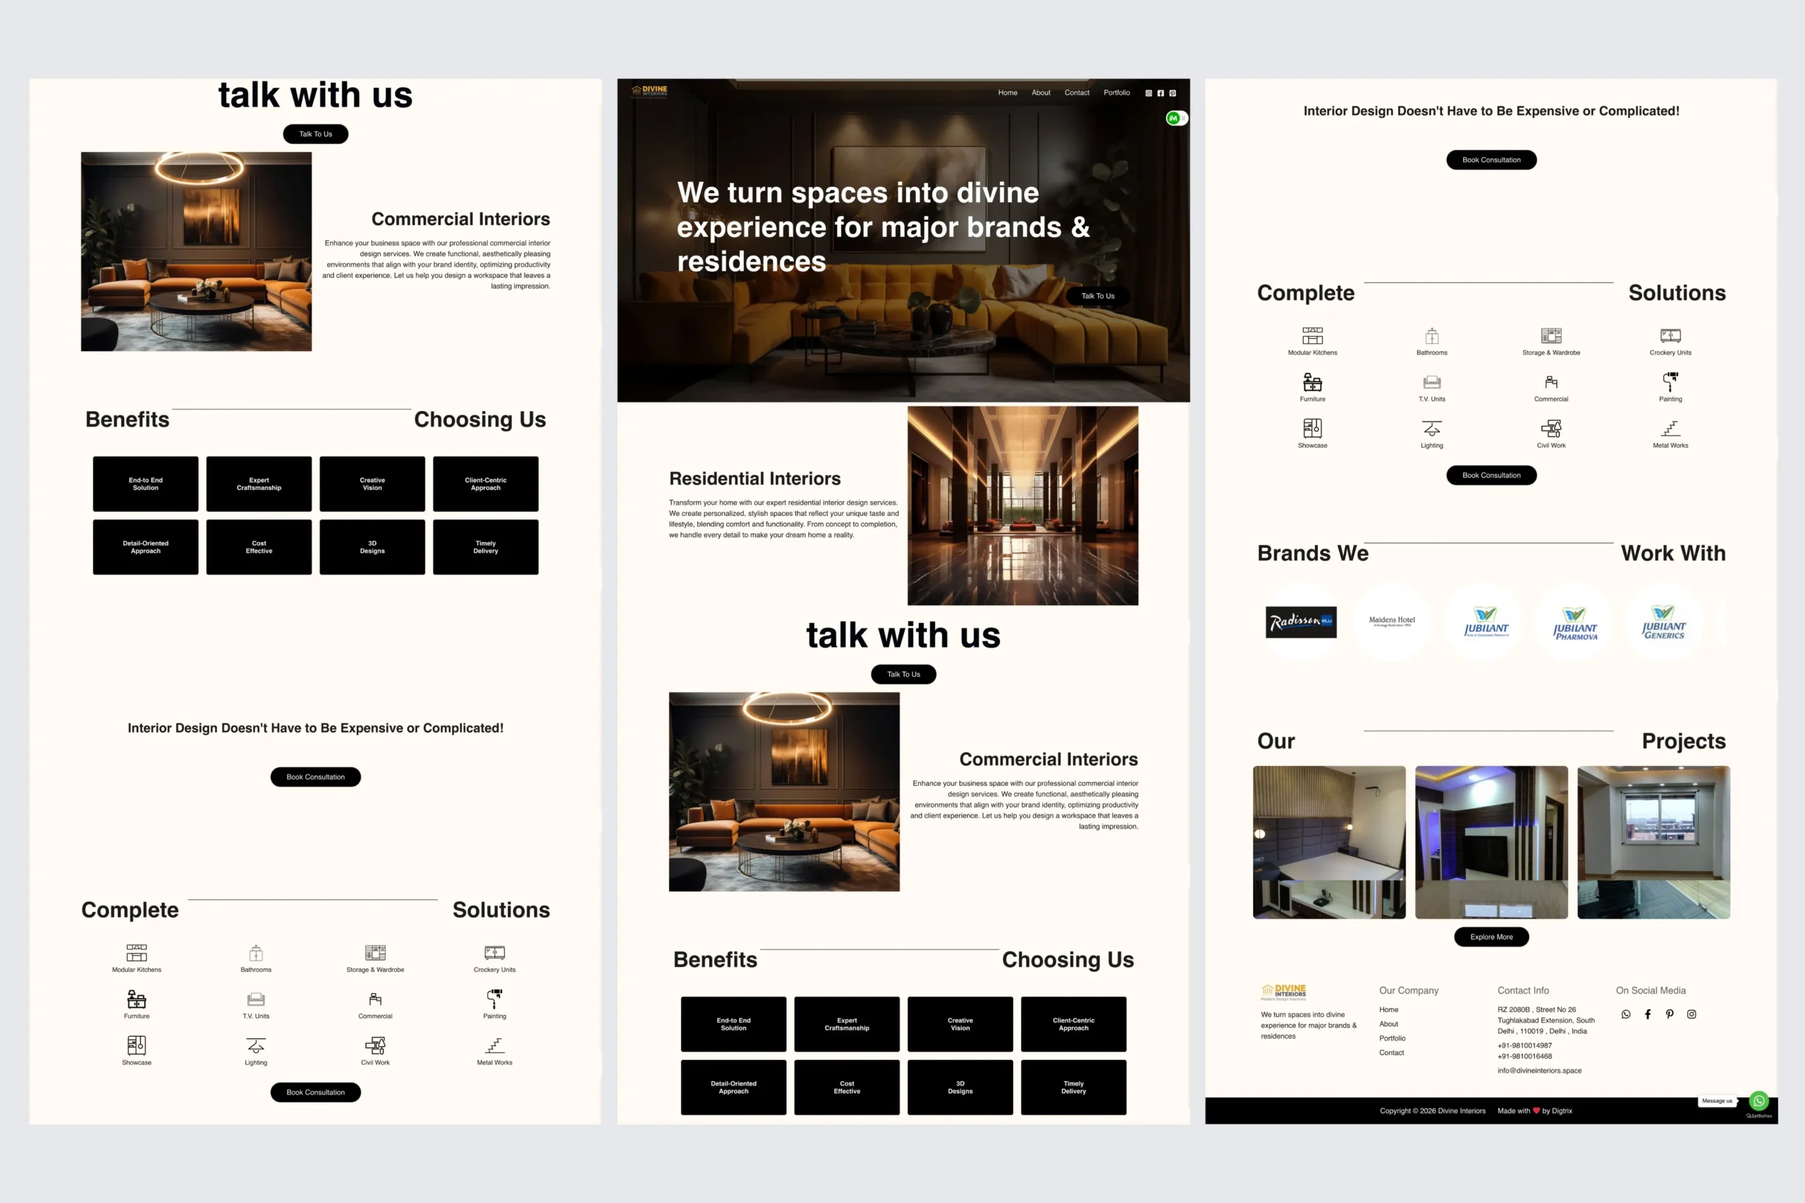Image resolution: width=1805 pixels, height=1203 pixels.
Task: Open Pinterest icon in header navigation
Action: click(1173, 93)
